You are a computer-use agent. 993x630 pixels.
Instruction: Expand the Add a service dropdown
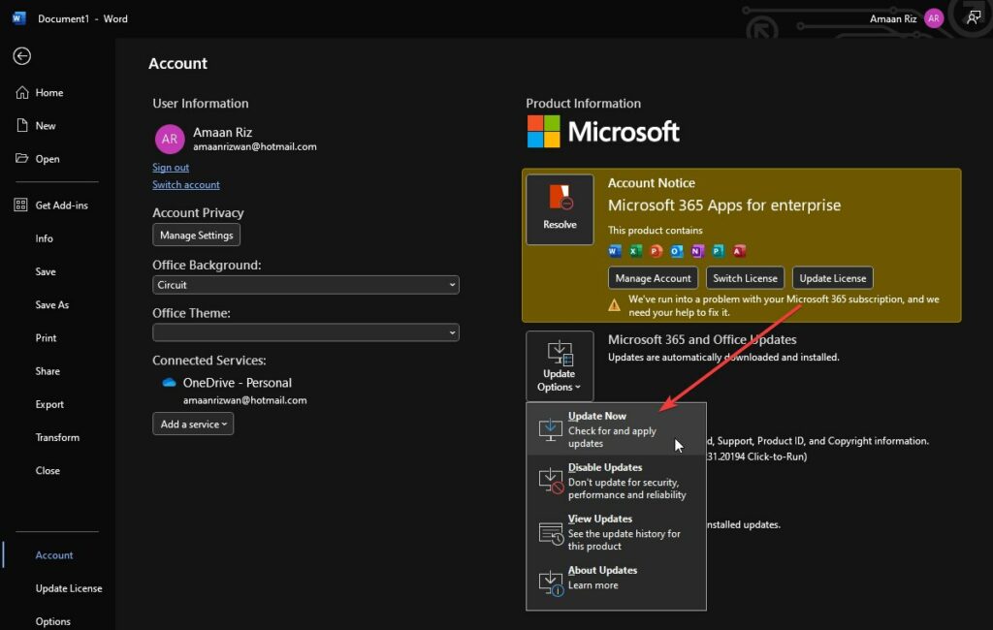tap(193, 424)
